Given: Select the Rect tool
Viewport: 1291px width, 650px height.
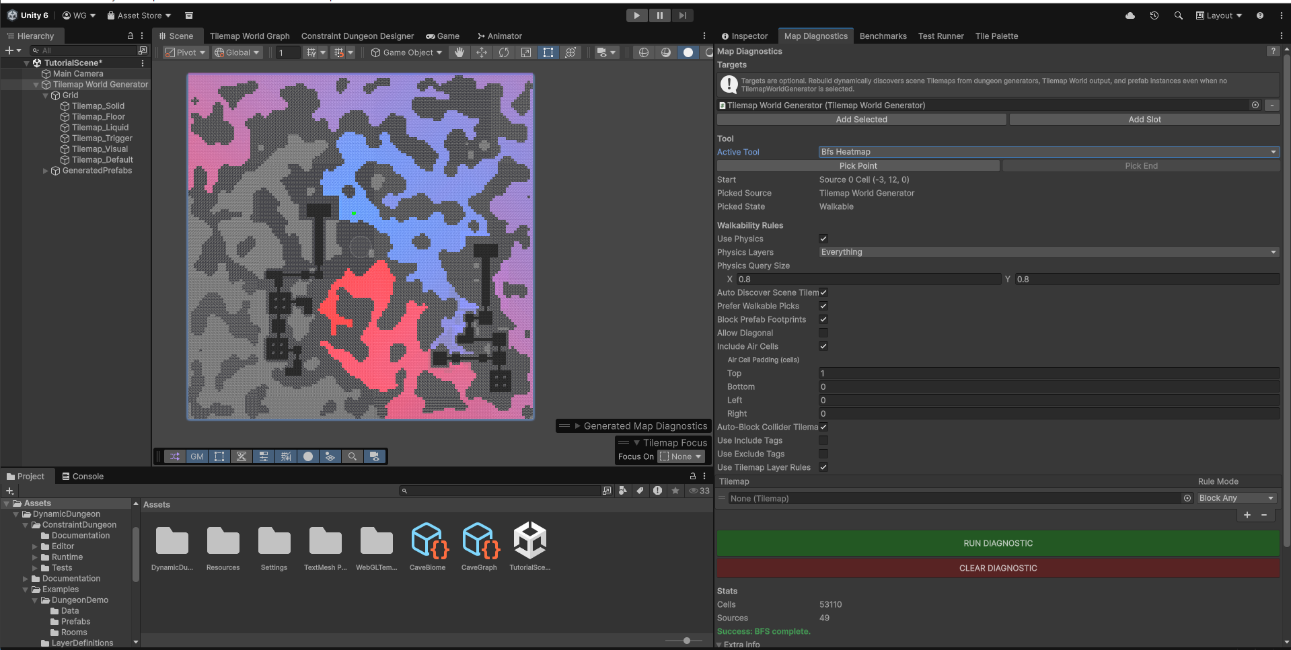Looking at the screenshot, I should point(548,52).
